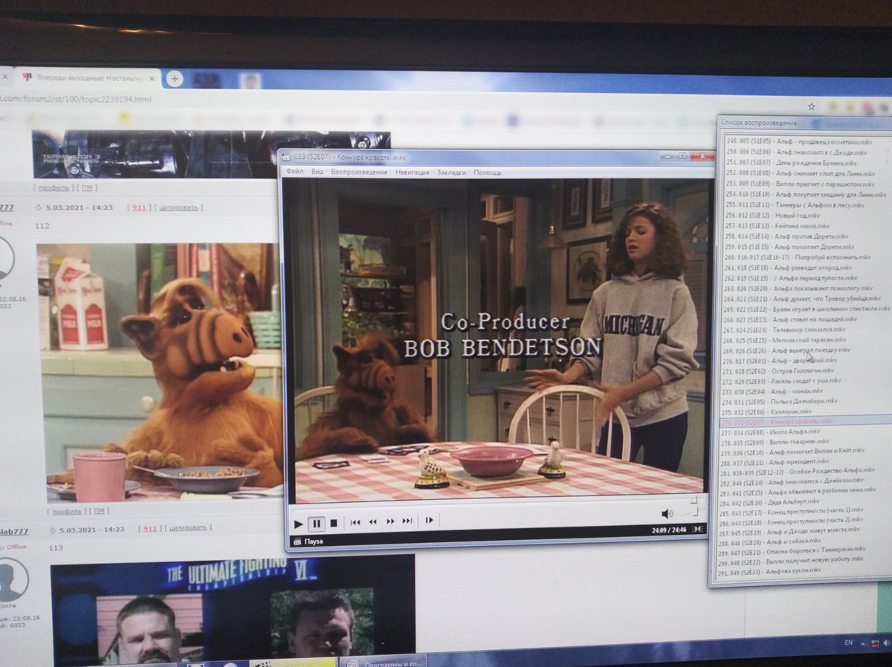Click the 'цитировать' link on post 112

pyautogui.click(x=177, y=207)
